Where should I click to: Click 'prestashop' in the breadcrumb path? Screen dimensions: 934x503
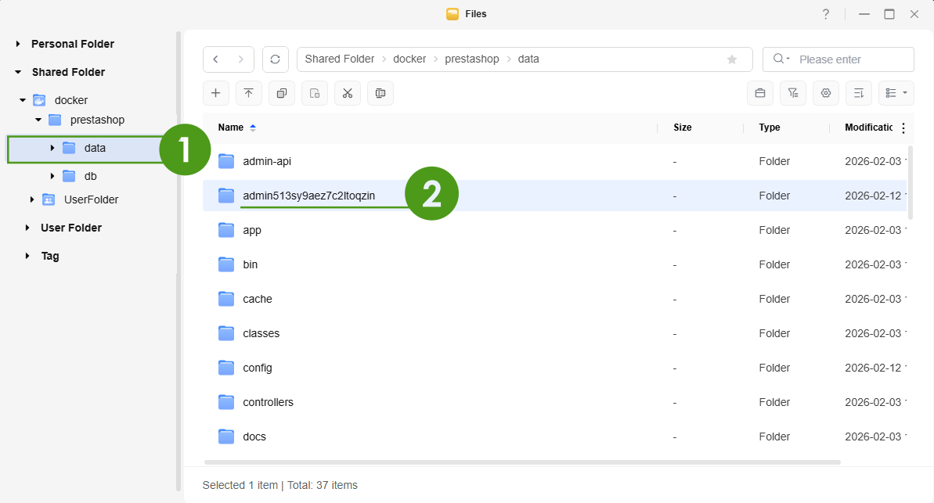pyautogui.click(x=471, y=59)
